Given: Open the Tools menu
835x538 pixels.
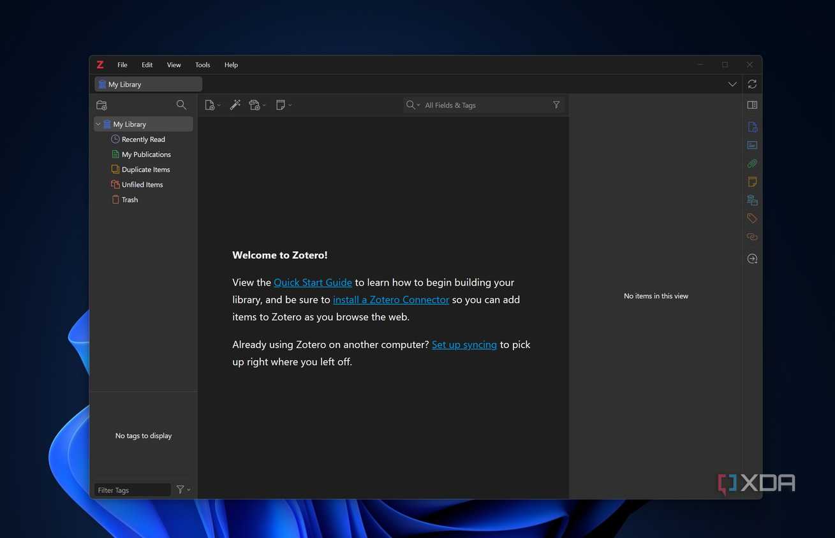Looking at the screenshot, I should (x=203, y=65).
